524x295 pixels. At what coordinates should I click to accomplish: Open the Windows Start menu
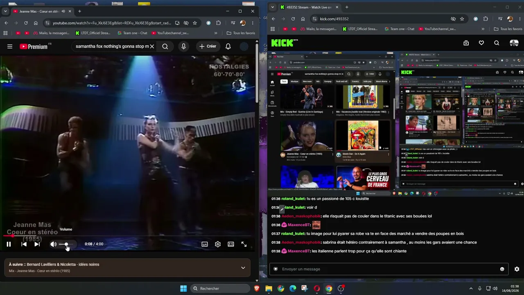[x=183, y=288]
